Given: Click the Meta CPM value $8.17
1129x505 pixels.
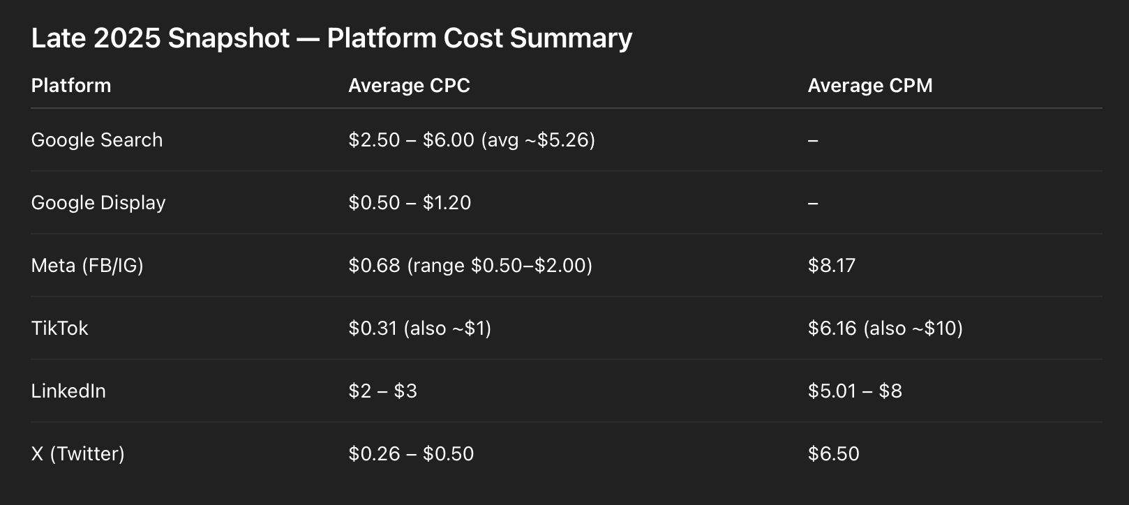Looking at the screenshot, I should (832, 265).
